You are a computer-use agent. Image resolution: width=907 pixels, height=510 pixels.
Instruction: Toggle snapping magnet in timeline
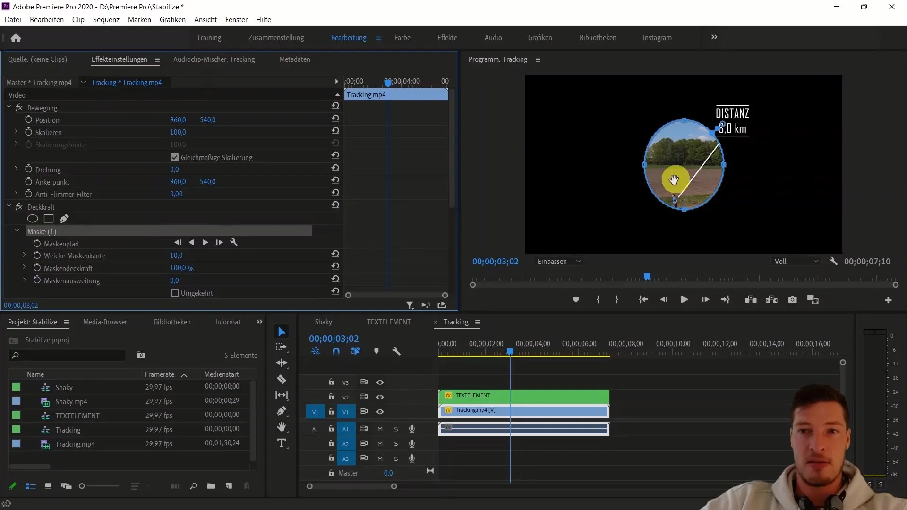pyautogui.click(x=336, y=351)
